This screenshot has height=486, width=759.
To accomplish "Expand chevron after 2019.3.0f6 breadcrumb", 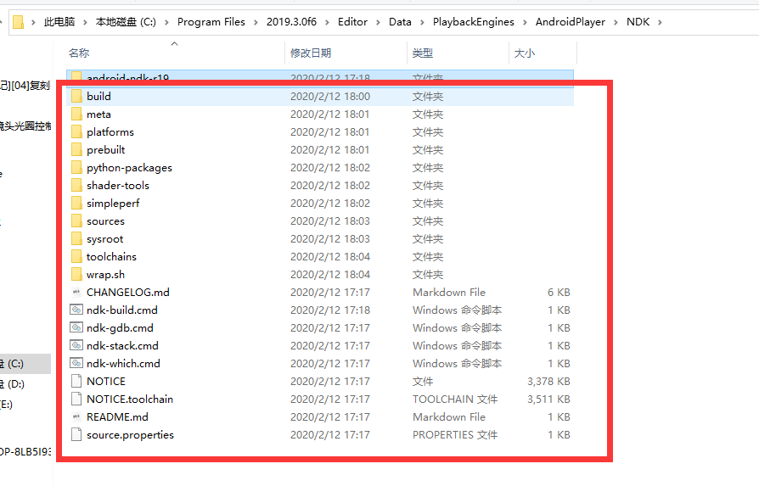I will [x=327, y=22].
